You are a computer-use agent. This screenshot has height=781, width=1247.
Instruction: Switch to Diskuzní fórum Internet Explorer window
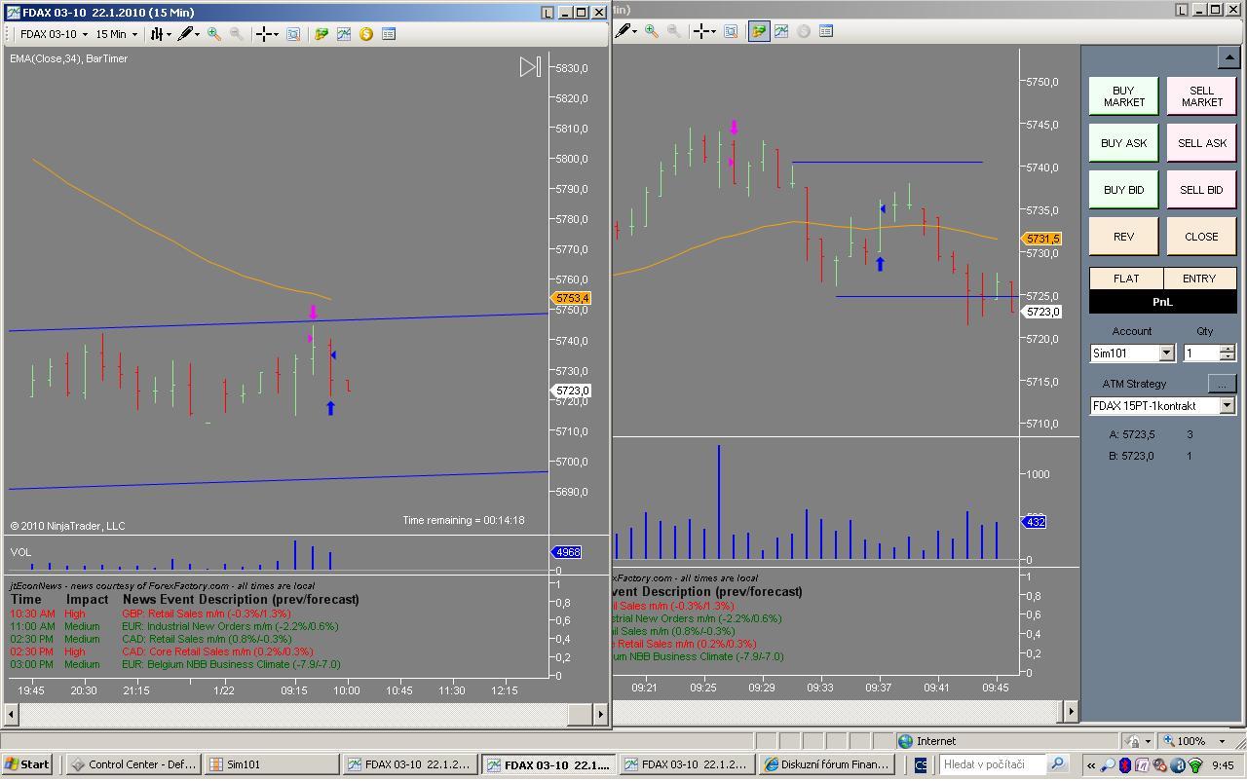click(827, 764)
